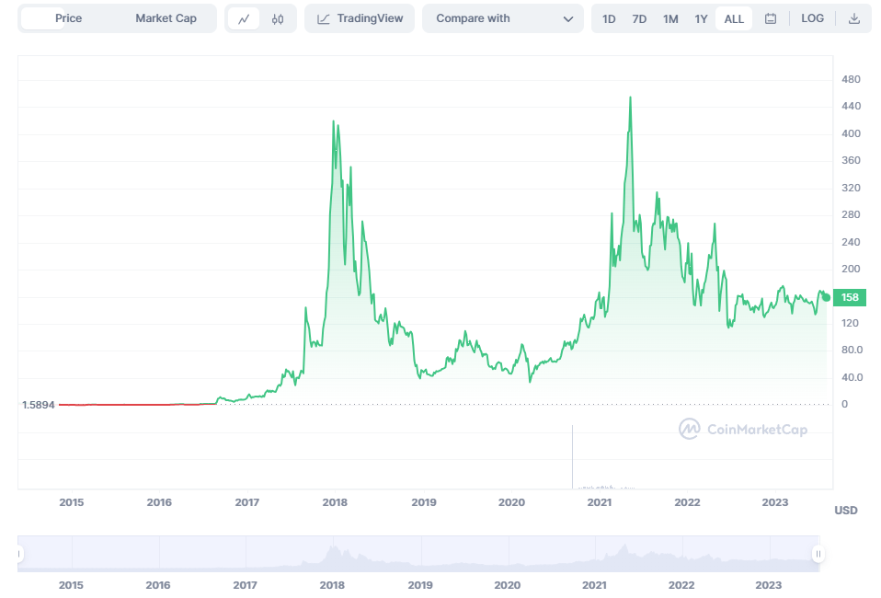Select the 1D time range tab
The image size is (881, 598).
pos(608,17)
